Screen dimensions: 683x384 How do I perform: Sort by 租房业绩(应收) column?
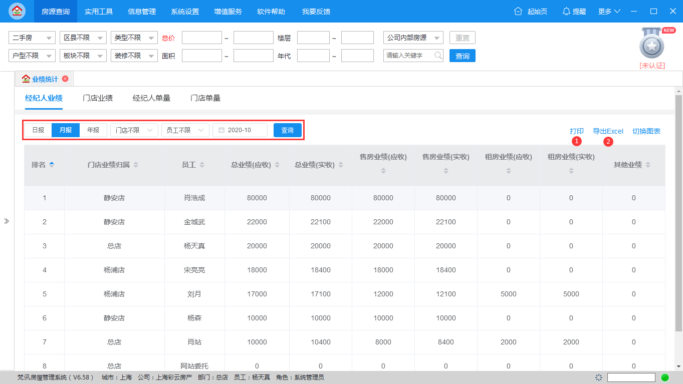[509, 171]
